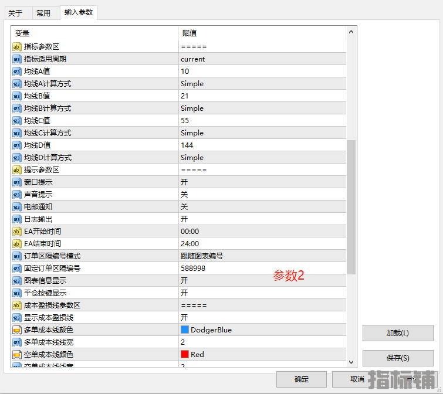Confirm with the 确定 button

click(302, 379)
